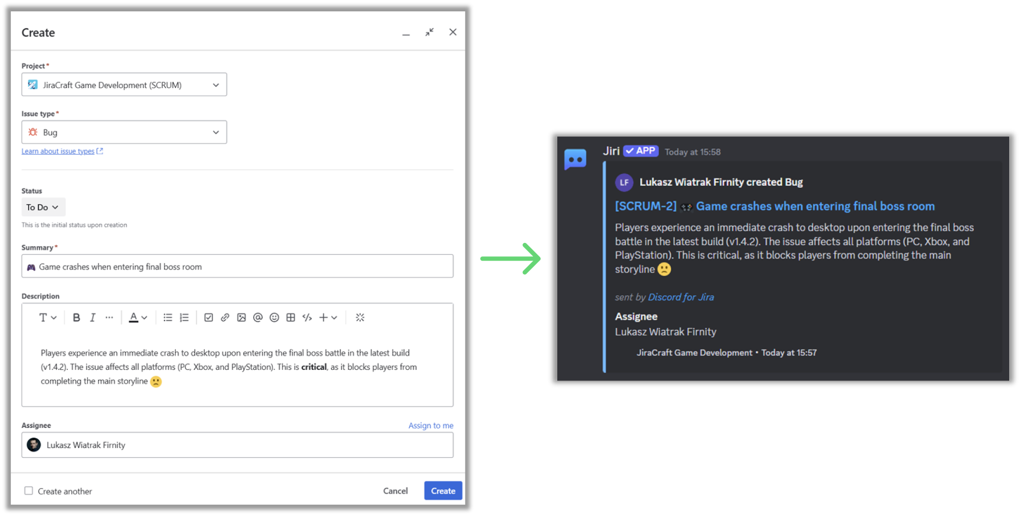Image resolution: width=1021 pixels, height=516 pixels.
Task: Open more formatting options ellipsis
Action: click(x=109, y=318)
